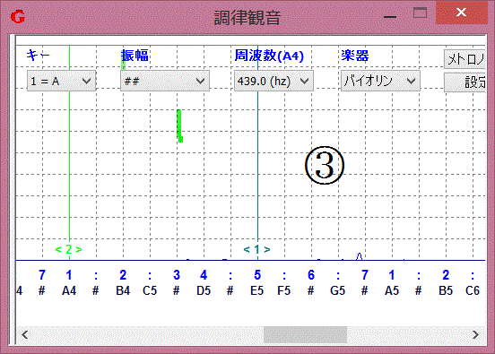Screen dimensions: 495x354
Task: Click the キー label
Action: 38,56
